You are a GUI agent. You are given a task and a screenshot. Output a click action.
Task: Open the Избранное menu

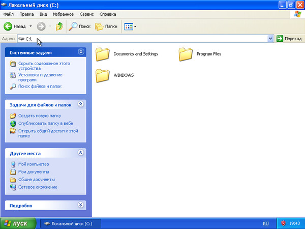click(63, 14)
